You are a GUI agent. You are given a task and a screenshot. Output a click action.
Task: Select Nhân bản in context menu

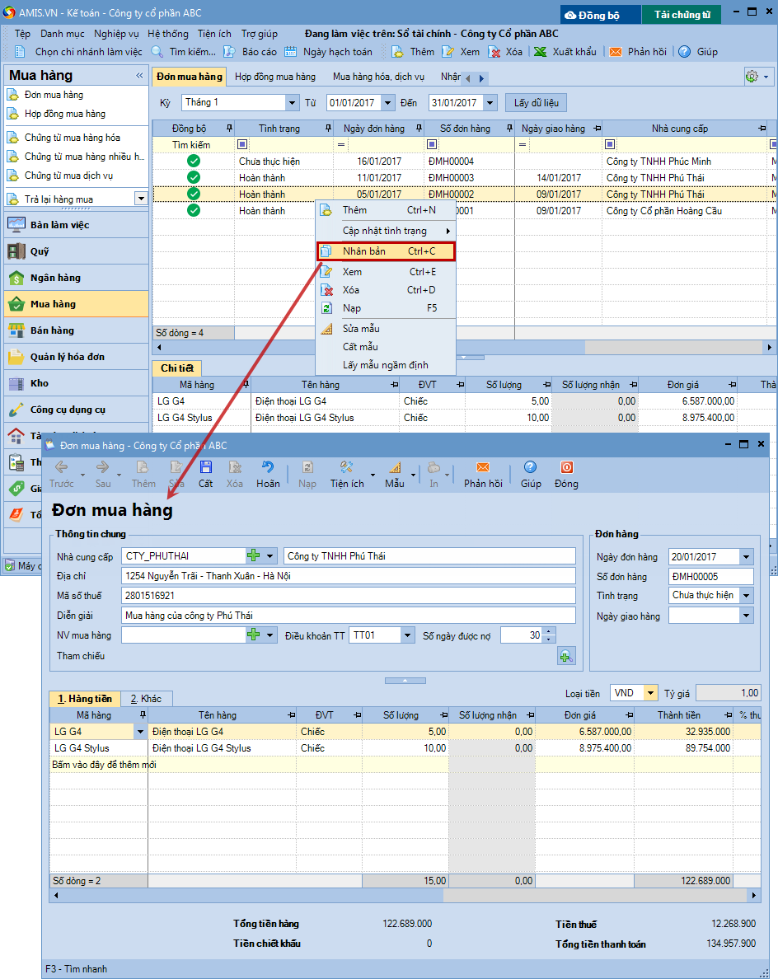pyautogui.click(x=385, y=251)
